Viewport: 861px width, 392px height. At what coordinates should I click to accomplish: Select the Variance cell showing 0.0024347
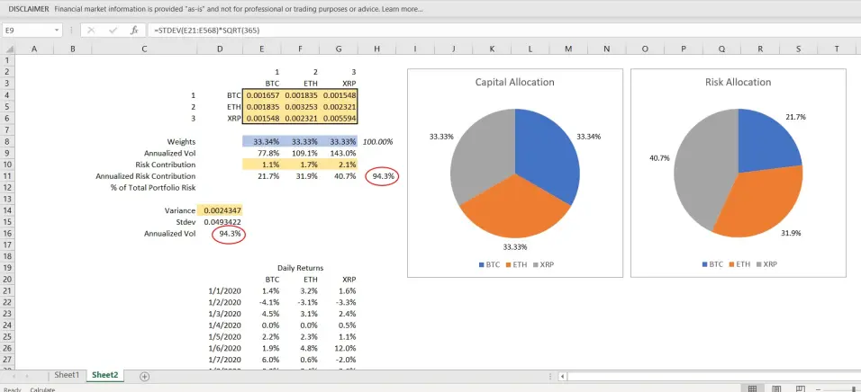click(x=222, y=210)
